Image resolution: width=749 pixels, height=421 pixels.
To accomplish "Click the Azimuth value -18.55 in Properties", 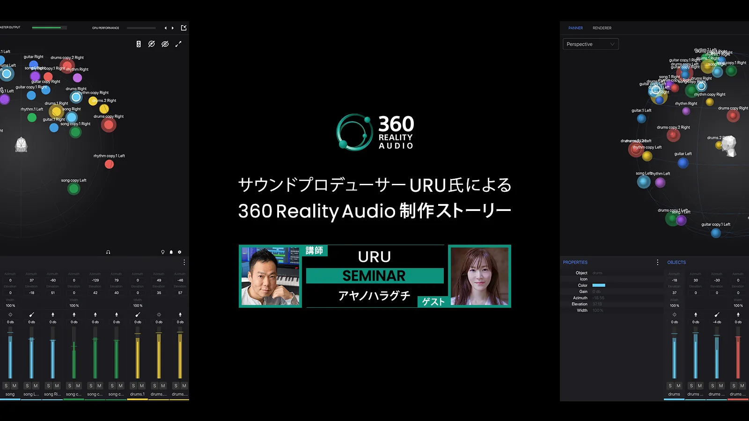I will 598,298.
